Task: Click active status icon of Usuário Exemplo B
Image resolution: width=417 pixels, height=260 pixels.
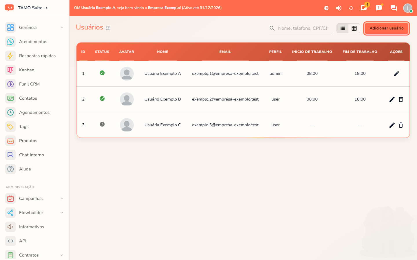Action: [x=102, y=99]
